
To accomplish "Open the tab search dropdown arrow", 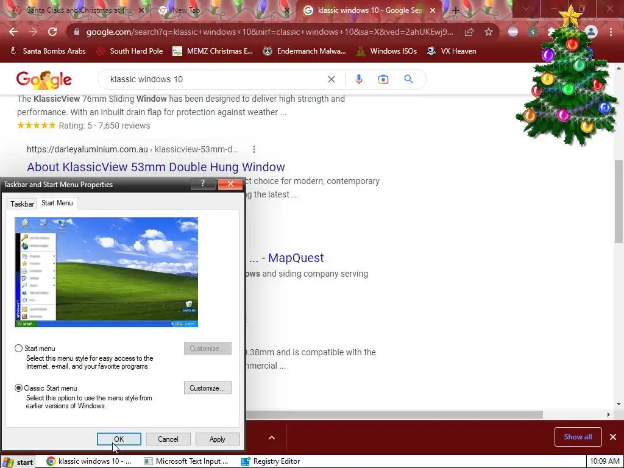I will coord(526,9).
